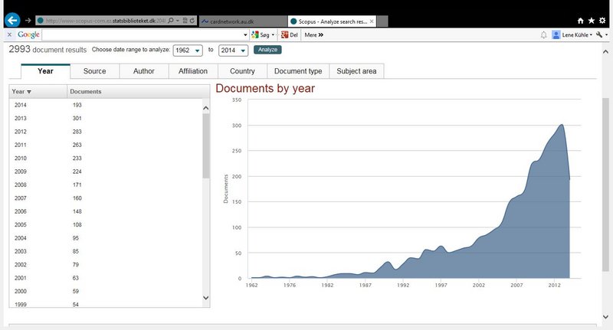Open browser settings gear icon
613x330 pixels.
pyautogui.click(x=604, y=21)
